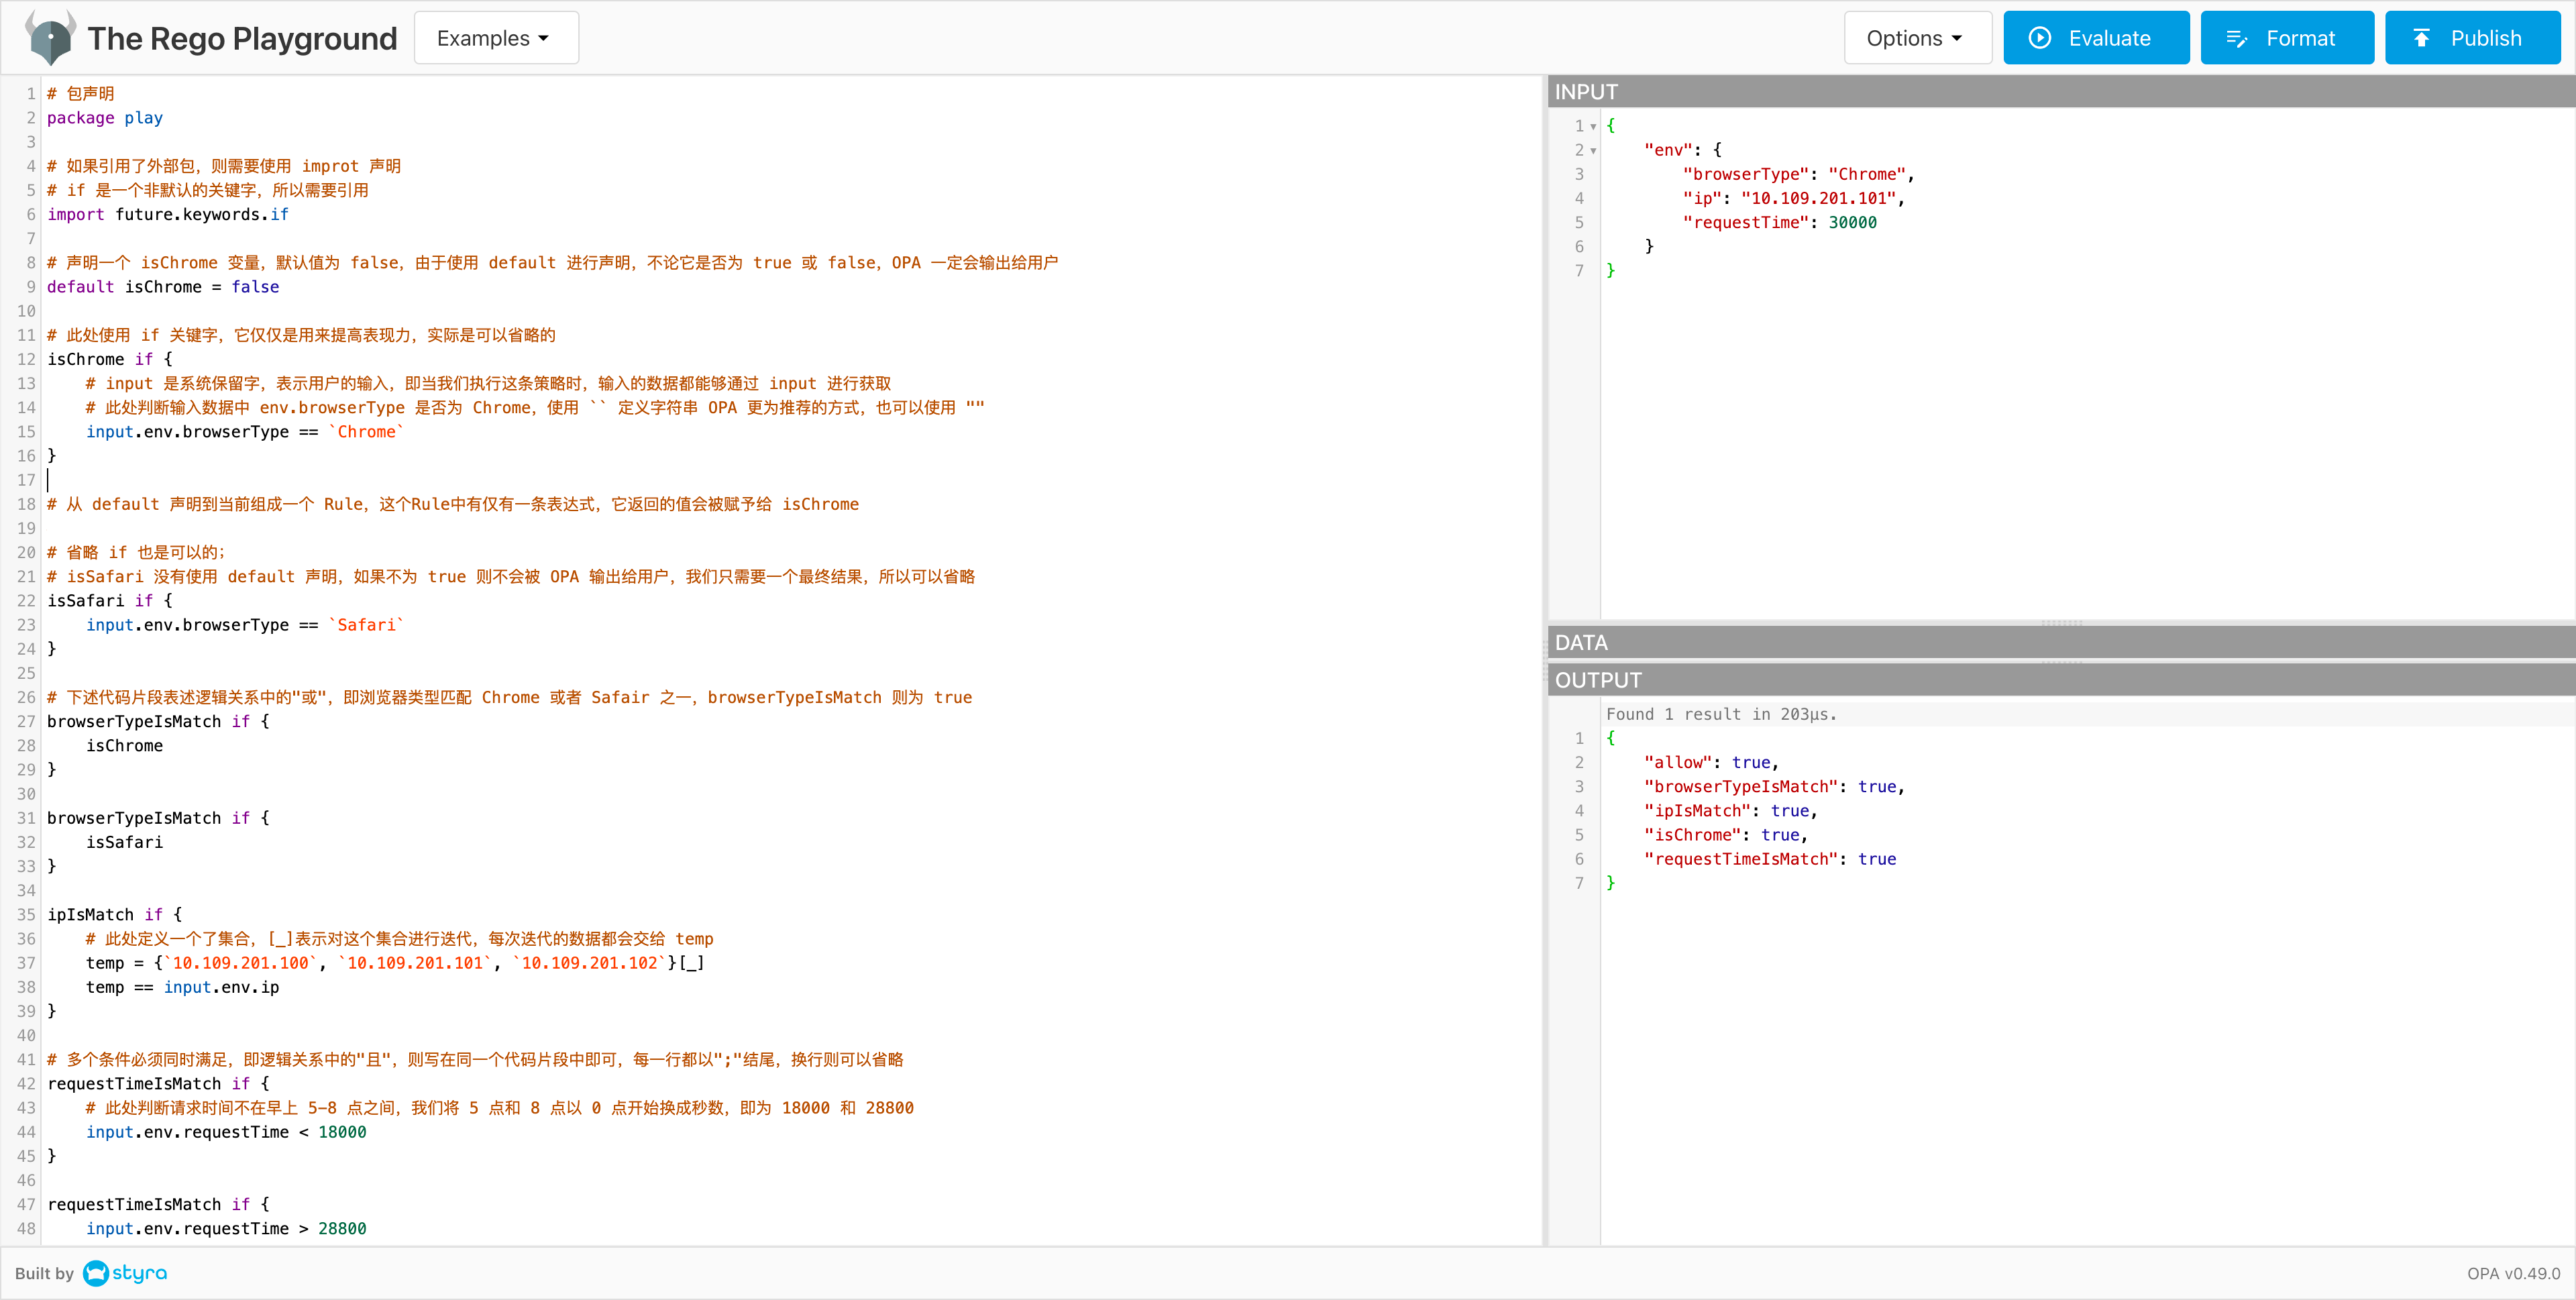Image resolution: width=2576 pixels, height=1300 pixels.
Task: Click the OPA helmet logo icon
Action: (50, 37)
